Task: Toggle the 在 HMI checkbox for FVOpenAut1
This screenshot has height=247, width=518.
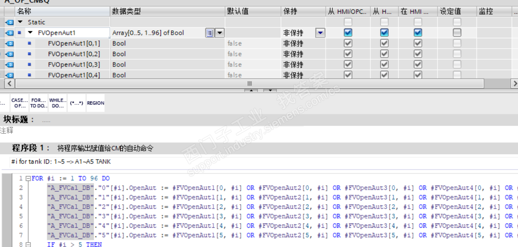Action: 418,33
